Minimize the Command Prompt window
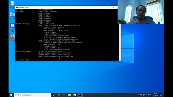 click(108, 7)
